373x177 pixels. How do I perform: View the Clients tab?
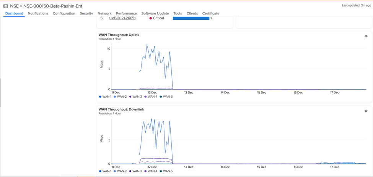(x=192, y=13)
